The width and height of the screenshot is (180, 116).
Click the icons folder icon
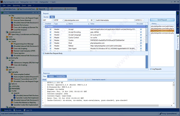[7, 37]
